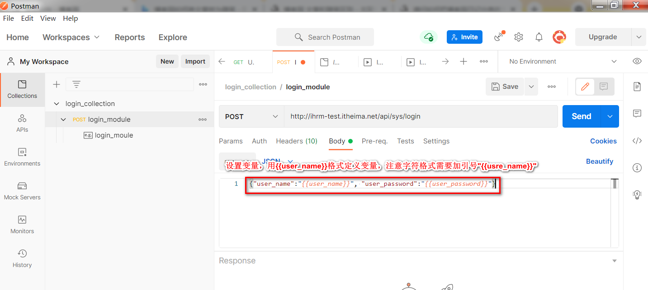Open the Edit menu
The image size is (648, 290).
pyautogui.click(x=27, y=18)
